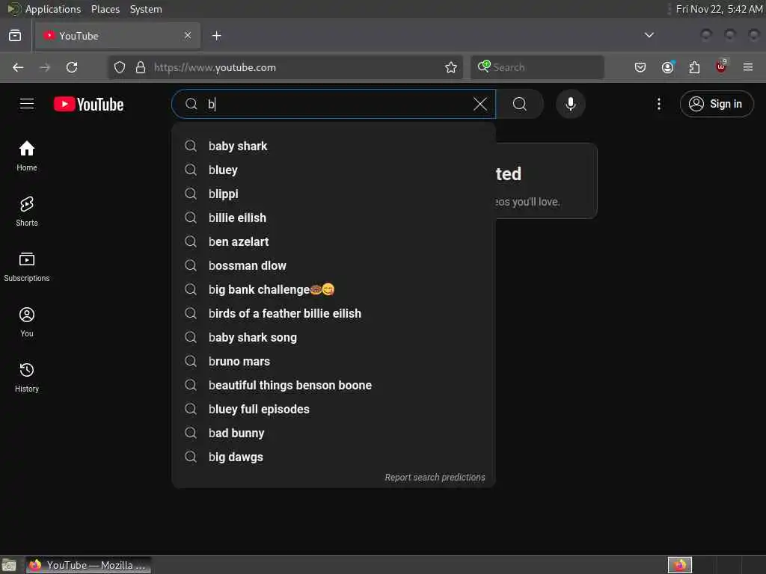Expand the list all tabs chevron
Screen dimensions: 766x574
tap(649, 35)
